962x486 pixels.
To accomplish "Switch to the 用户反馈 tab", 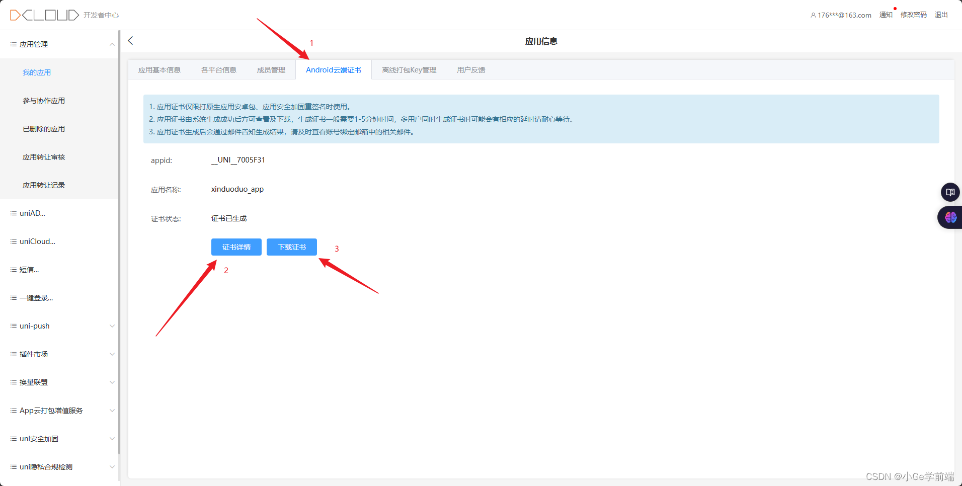I will 471,70.
